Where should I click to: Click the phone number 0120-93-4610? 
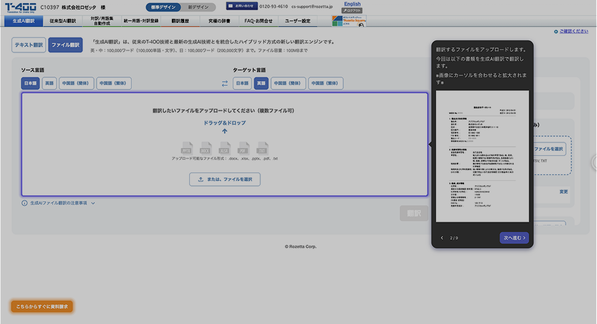tap(274, 6)
